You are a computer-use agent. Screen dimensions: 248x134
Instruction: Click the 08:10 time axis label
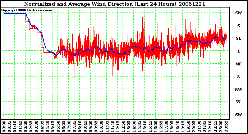(79, 126)
